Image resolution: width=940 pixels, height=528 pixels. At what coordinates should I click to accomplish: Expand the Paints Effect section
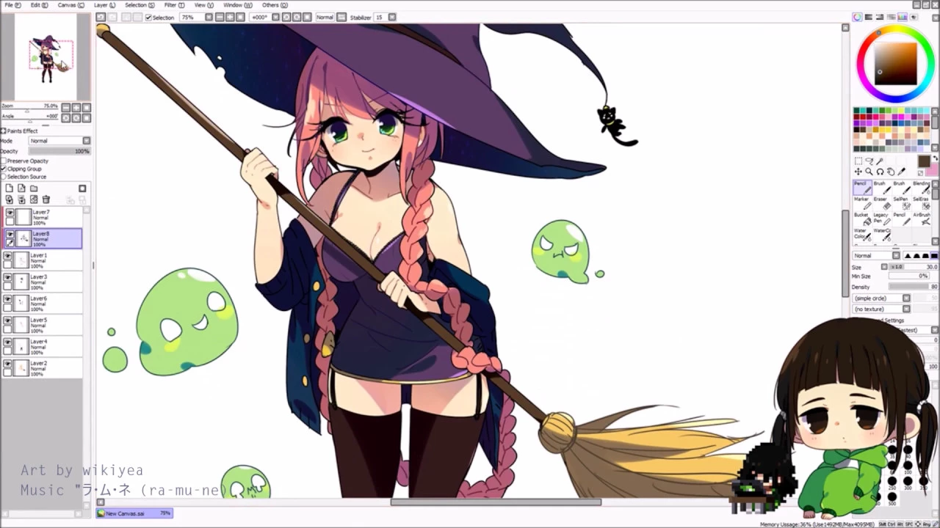pos(3,131)
